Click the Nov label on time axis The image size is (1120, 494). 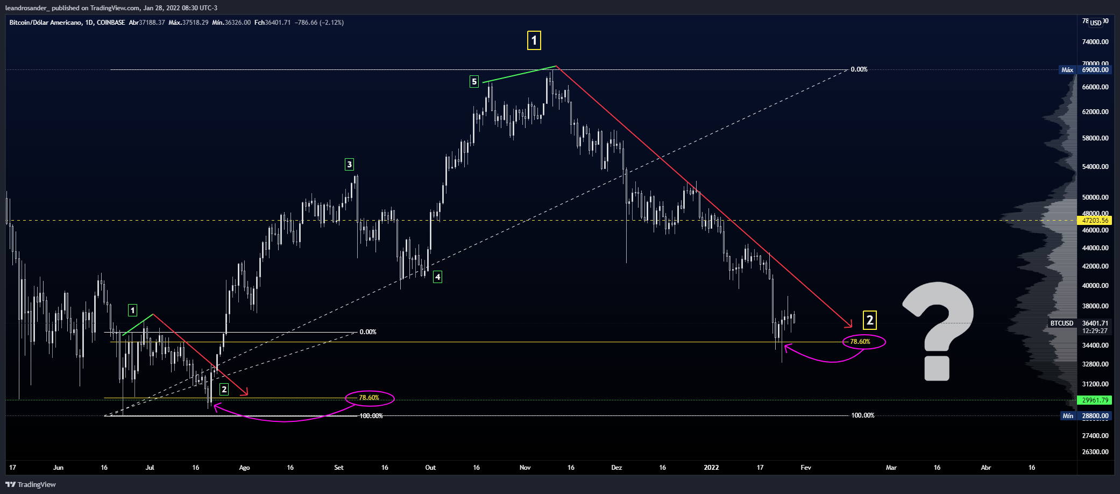525,468
